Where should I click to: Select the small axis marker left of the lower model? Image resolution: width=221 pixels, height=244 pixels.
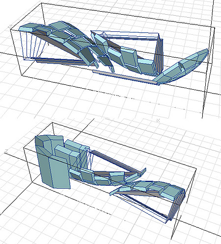[x=6, y=151]
